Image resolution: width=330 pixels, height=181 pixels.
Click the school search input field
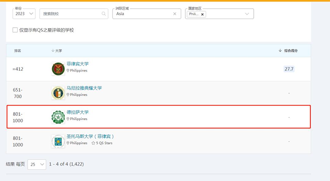pos(74,14)
